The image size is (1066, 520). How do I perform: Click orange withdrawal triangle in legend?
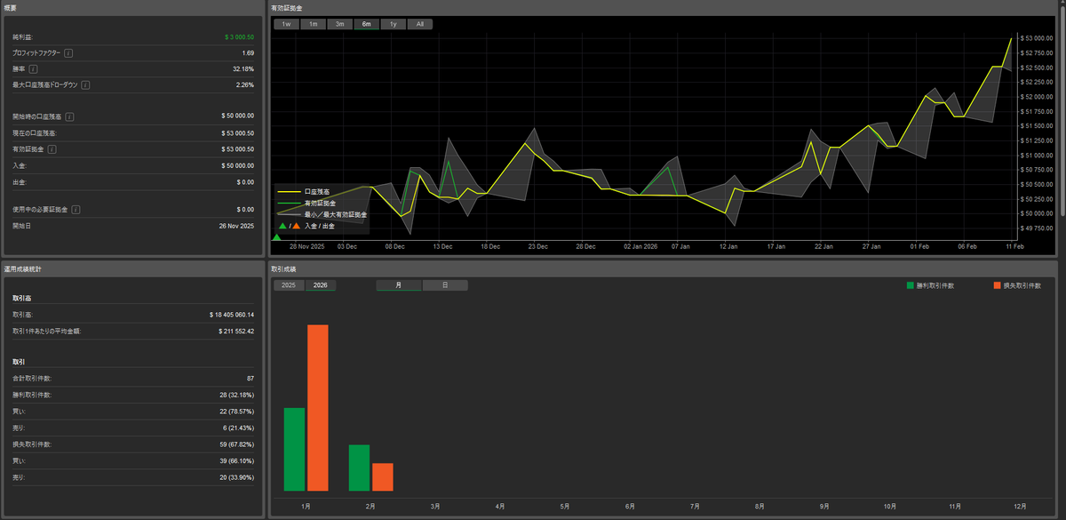[297, 227]
